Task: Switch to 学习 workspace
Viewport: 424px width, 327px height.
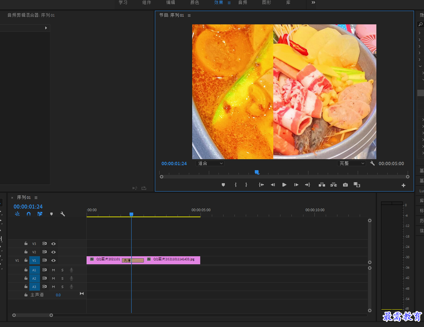Action: [x=123, y=2]
